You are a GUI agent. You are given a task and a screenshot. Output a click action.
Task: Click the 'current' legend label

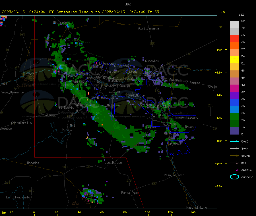[247, 177]
